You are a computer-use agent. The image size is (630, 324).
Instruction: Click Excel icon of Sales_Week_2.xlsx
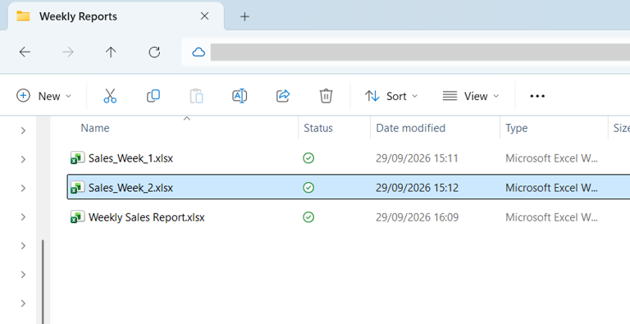[x=78, y=187]
